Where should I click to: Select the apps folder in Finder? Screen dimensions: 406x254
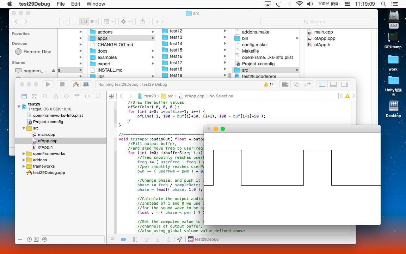[103, 38]
